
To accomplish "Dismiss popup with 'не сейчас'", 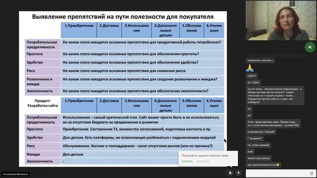I will coord(203,161).
